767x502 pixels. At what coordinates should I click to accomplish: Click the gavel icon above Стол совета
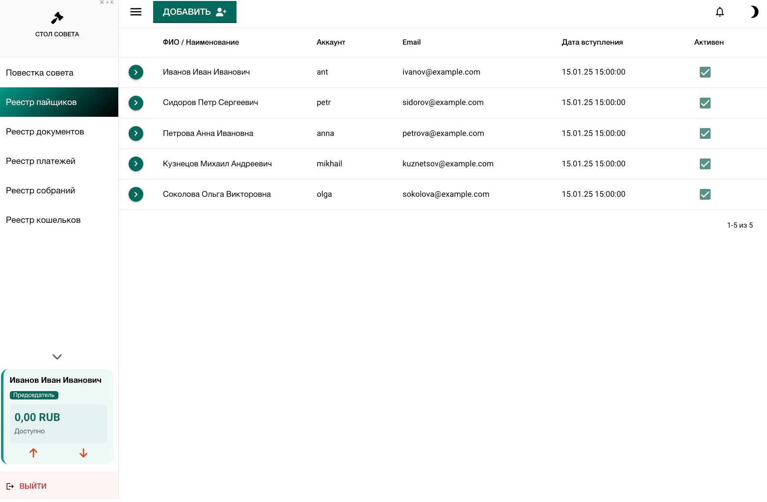coord(57,18)
